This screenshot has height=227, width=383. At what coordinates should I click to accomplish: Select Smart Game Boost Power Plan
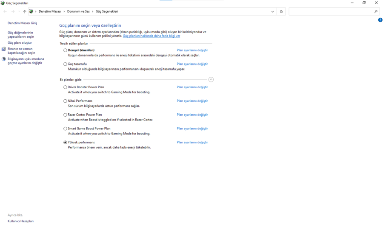[65, 129]
